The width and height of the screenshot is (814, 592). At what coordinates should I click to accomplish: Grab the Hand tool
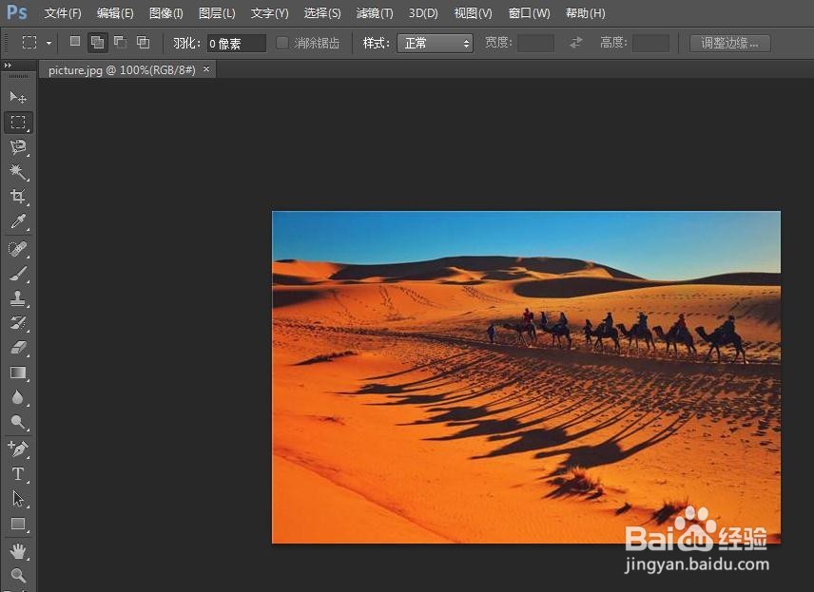(x=17, y=548)
